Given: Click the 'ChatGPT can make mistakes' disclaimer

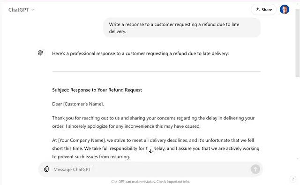Looking at the screenshot, I should tap(150, 182).
